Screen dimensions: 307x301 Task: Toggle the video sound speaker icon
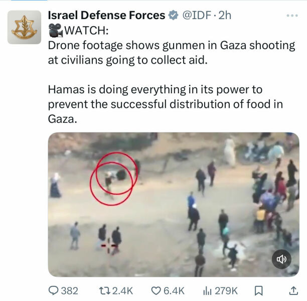pyautogui.click(x=281, y=259)
